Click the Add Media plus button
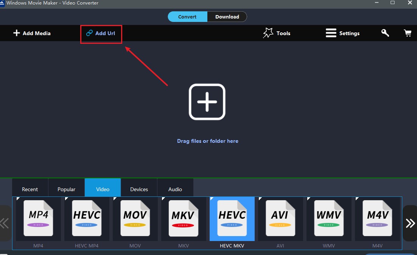 pos(32,33)
